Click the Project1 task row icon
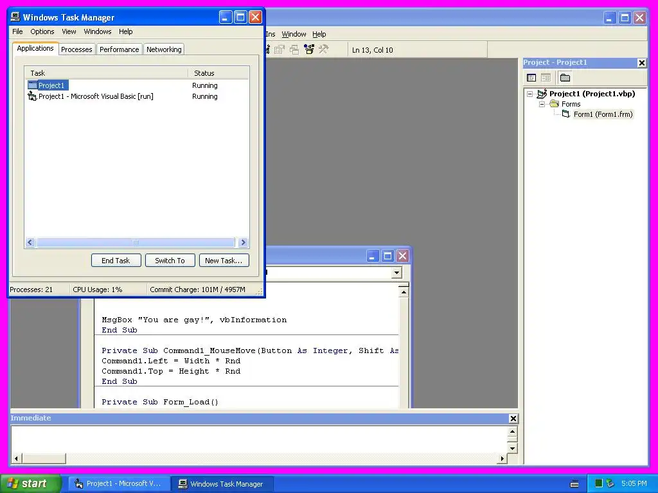This screenshot has width=658, height=493. pyautogui.click(x=33, y=85)
